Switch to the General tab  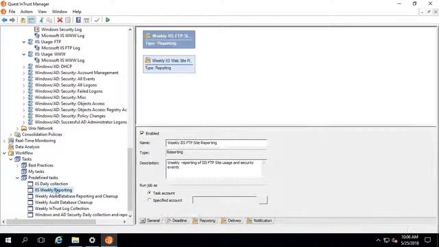pos(150,221)
